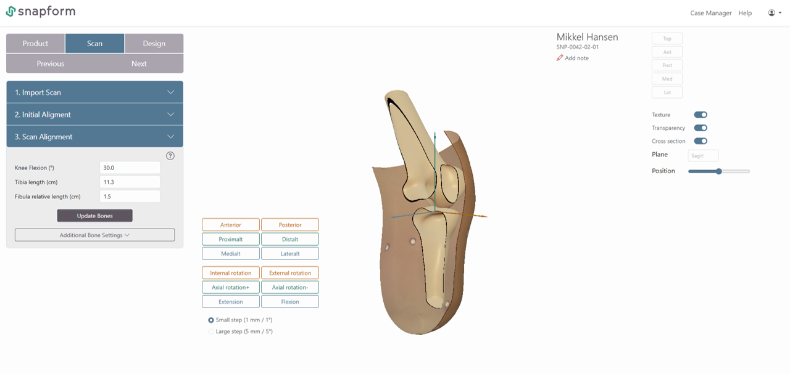The image size is (790, 374).
Task: Click Update Bones button
Action: (x=94, y=216)
